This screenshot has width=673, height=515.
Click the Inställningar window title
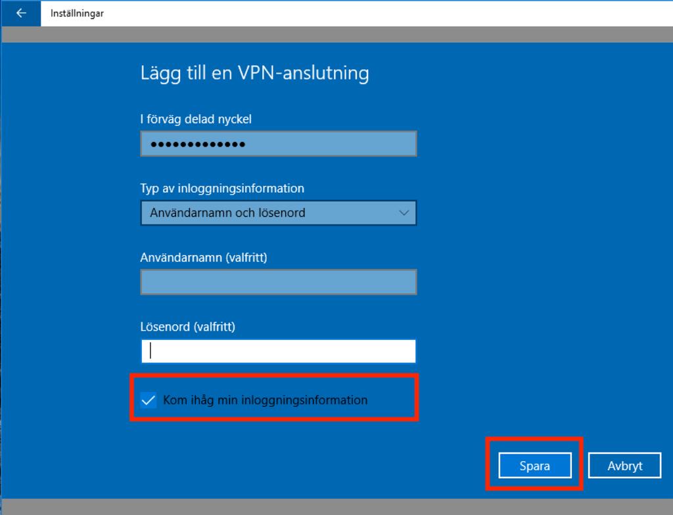(78, 13)
